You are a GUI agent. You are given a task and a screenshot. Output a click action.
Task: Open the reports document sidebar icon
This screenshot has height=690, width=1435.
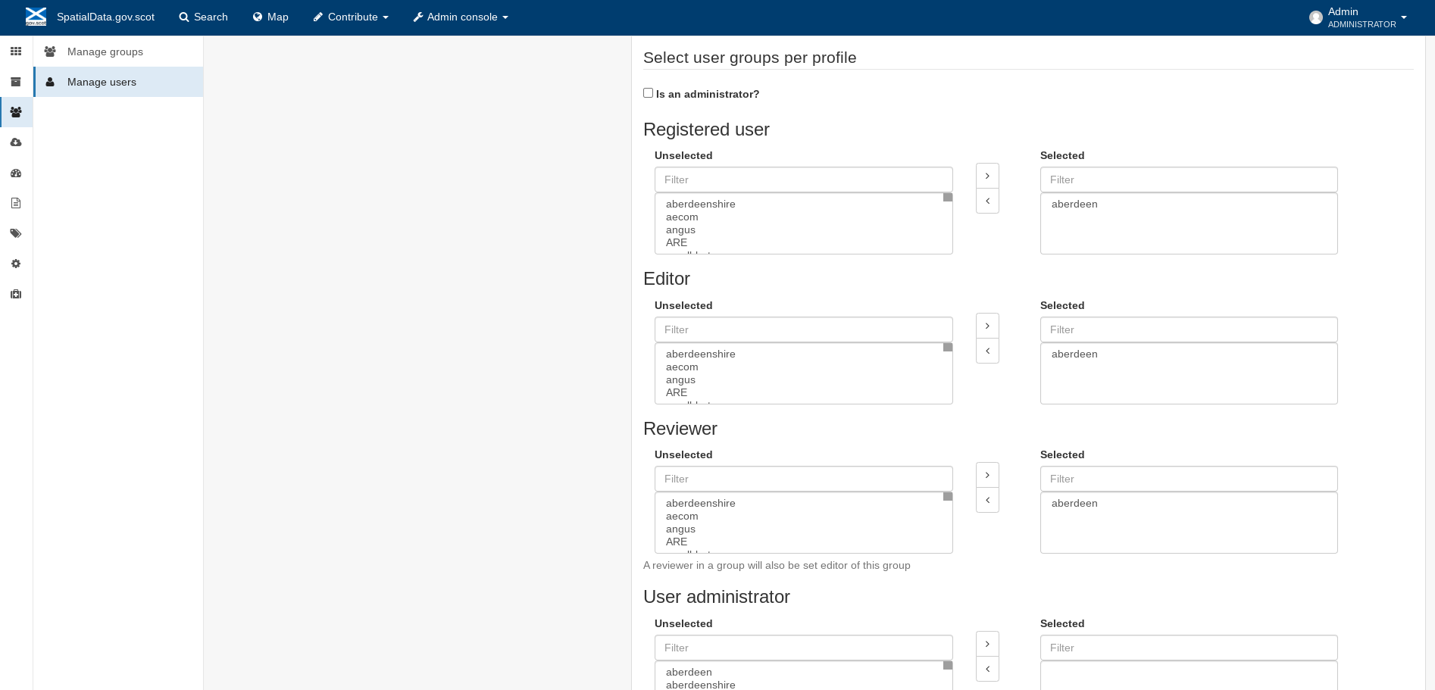(16, 203)
